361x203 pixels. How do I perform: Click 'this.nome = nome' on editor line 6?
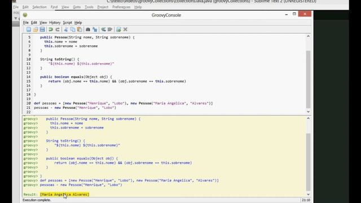click(x=60, y=41)
